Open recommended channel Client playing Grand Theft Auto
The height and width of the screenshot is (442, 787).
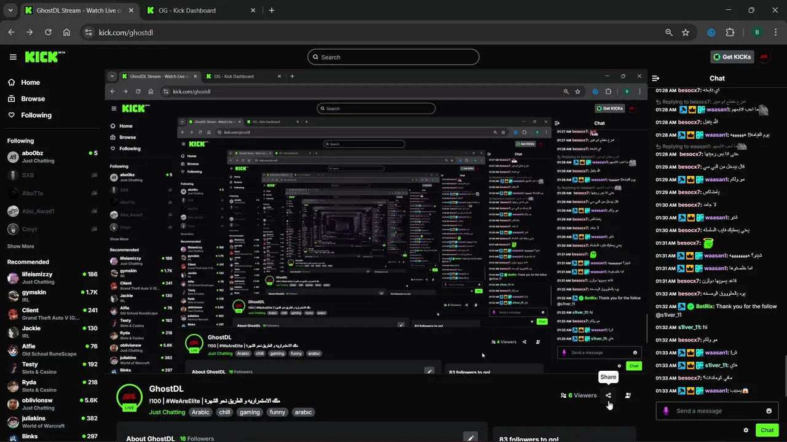[52, 314]
